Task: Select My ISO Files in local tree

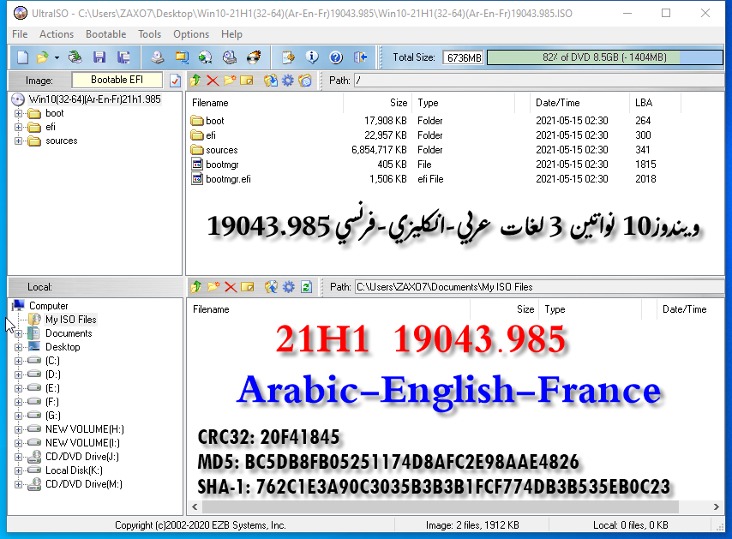Action: [x=70, y=319]
